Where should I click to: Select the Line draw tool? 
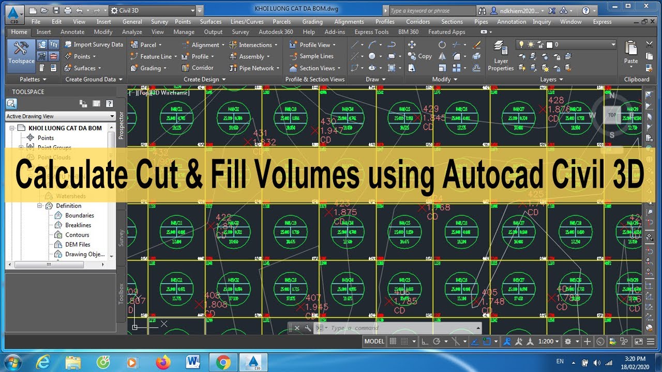[x=355, y=44]
